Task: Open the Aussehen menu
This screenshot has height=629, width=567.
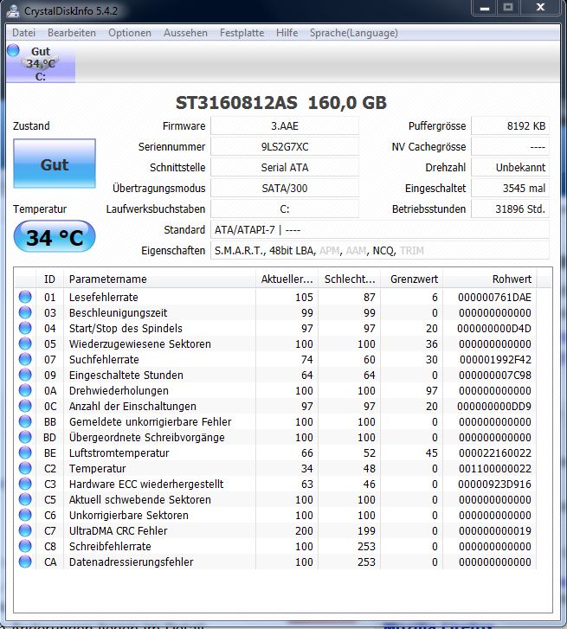Action: [x=185, y=33]
